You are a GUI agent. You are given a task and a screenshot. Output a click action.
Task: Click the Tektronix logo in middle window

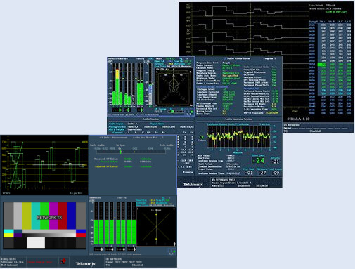[x=193, y=185]
